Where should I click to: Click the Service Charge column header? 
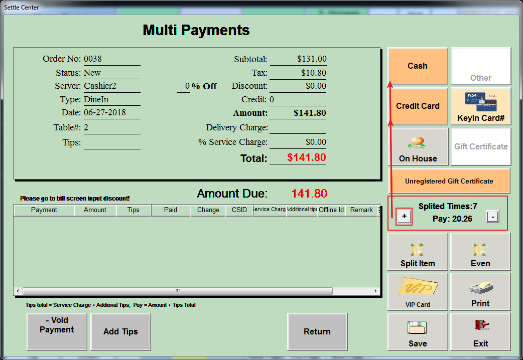[x=270, y=210]
